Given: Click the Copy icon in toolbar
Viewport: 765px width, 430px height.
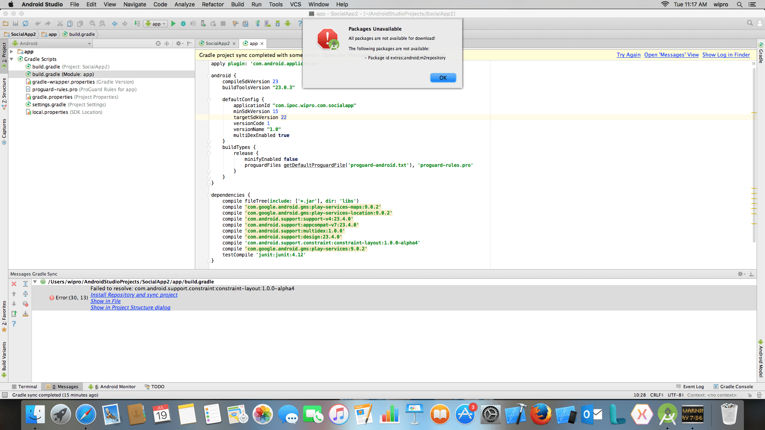Looking at the screenshot, I should (x=70, y=24).
